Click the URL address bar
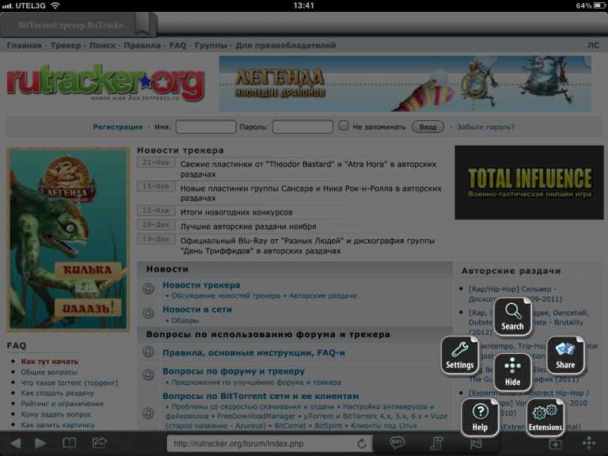608x456 pixels. (269, 443)
